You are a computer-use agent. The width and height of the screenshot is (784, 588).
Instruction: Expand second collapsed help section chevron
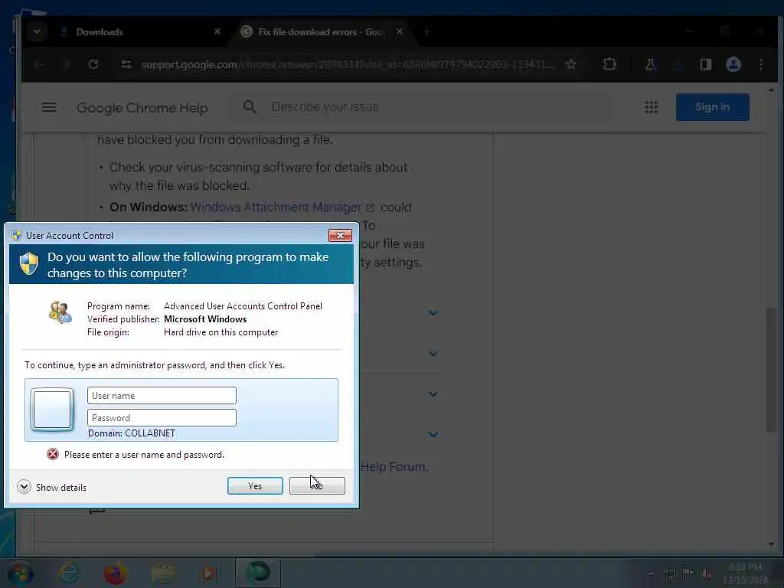tap(433, 354)
